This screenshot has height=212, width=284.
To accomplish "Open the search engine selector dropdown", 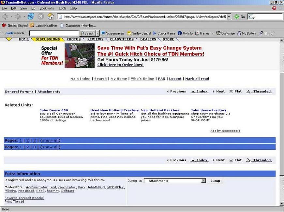I will [251, 17].
